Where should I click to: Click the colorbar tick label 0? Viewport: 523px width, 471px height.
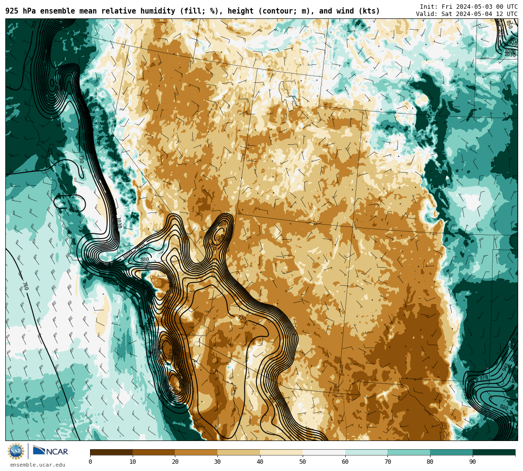pyautogui.click(x=91, y=462)
